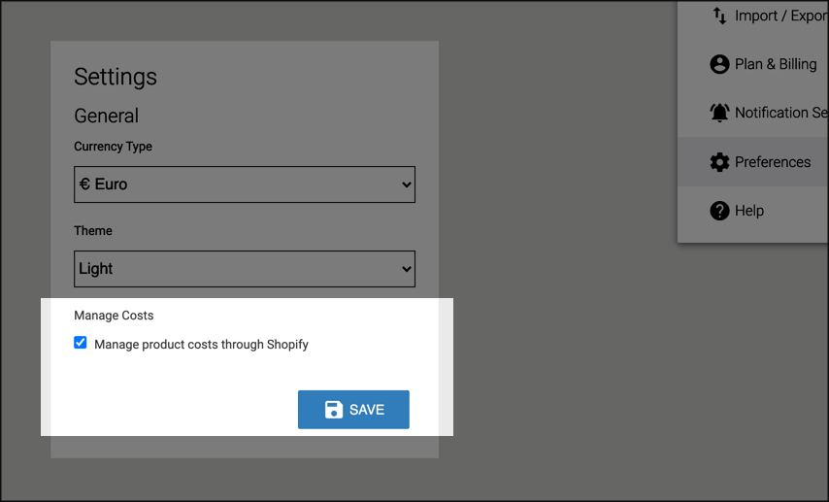The height and width of the screenshot is (502, 829).
Task: Click the Settings heading
Action: [116, 77]
